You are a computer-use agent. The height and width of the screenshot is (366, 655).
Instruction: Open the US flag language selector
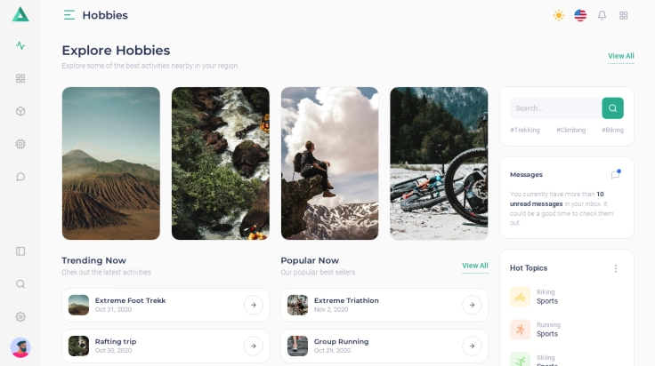click(x=580, y=15)
